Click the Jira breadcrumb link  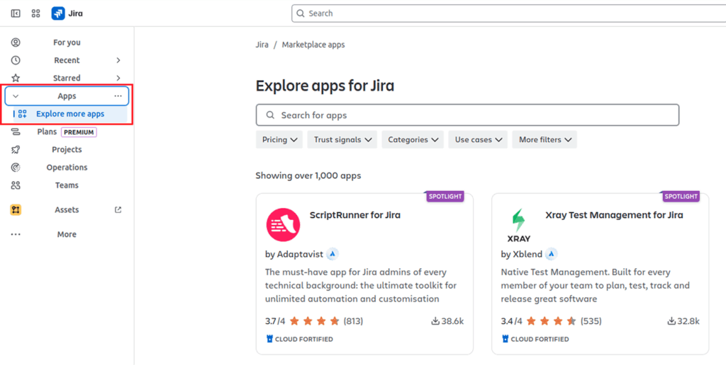(x=262, y=45)
